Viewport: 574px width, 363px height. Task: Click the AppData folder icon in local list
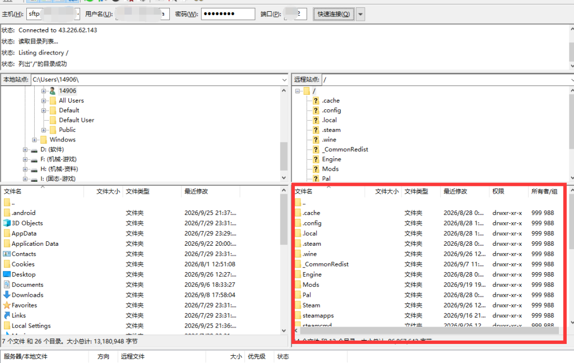point(7,233)
